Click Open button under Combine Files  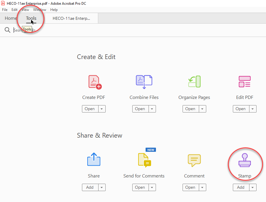140,109
